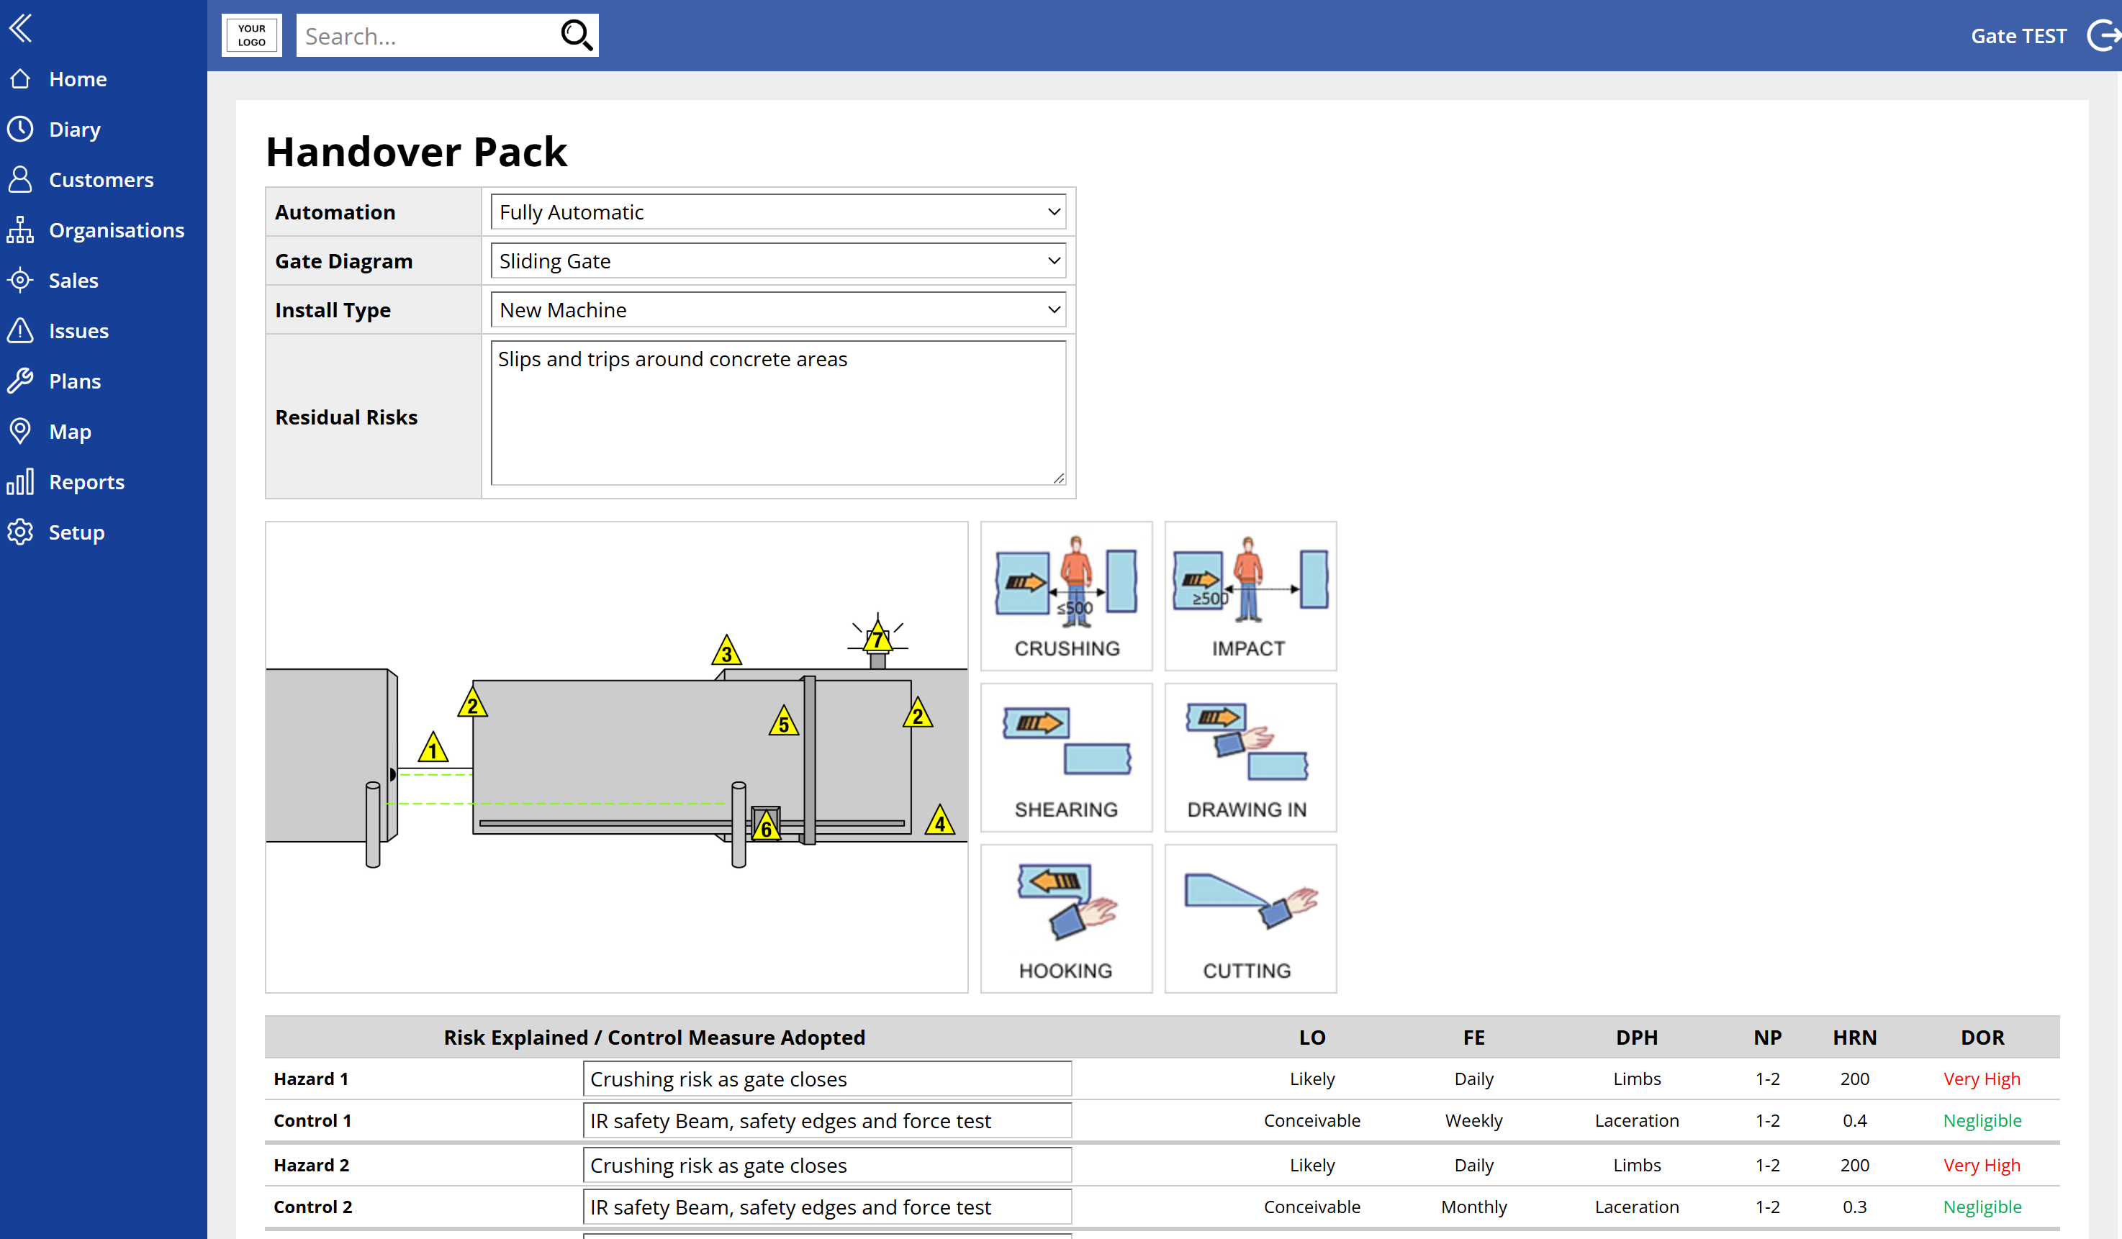Go to Setup page link
2122x1239 pixels.
tap(76, 533)
